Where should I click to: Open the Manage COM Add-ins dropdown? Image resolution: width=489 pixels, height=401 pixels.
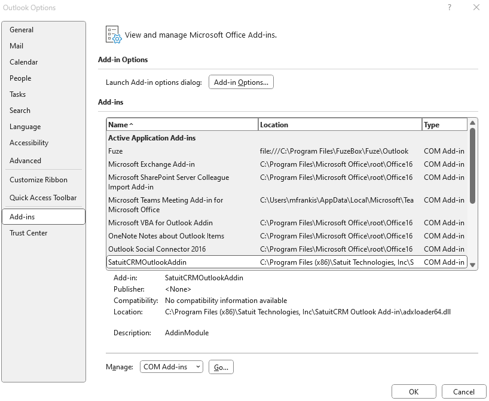click(x=172, y=367)
